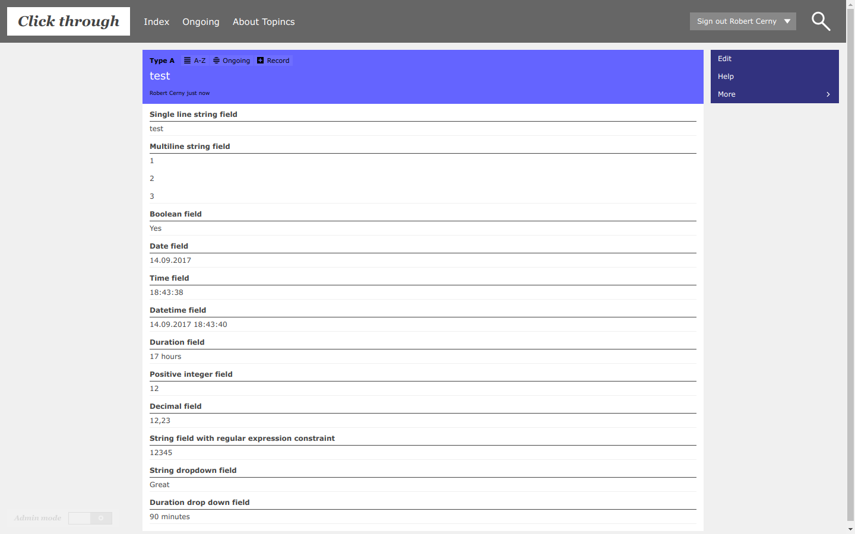Viewport: 855px width, 534px height.
Task: Expand the More menu chevron
Action: [828, 94]
